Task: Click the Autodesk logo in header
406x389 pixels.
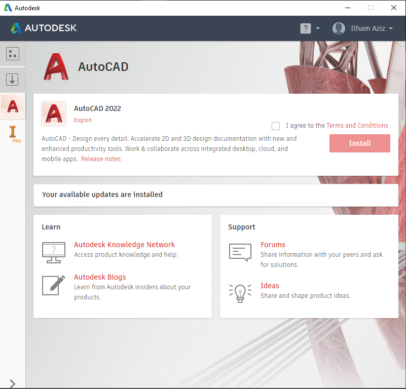Action: point(44,28)
